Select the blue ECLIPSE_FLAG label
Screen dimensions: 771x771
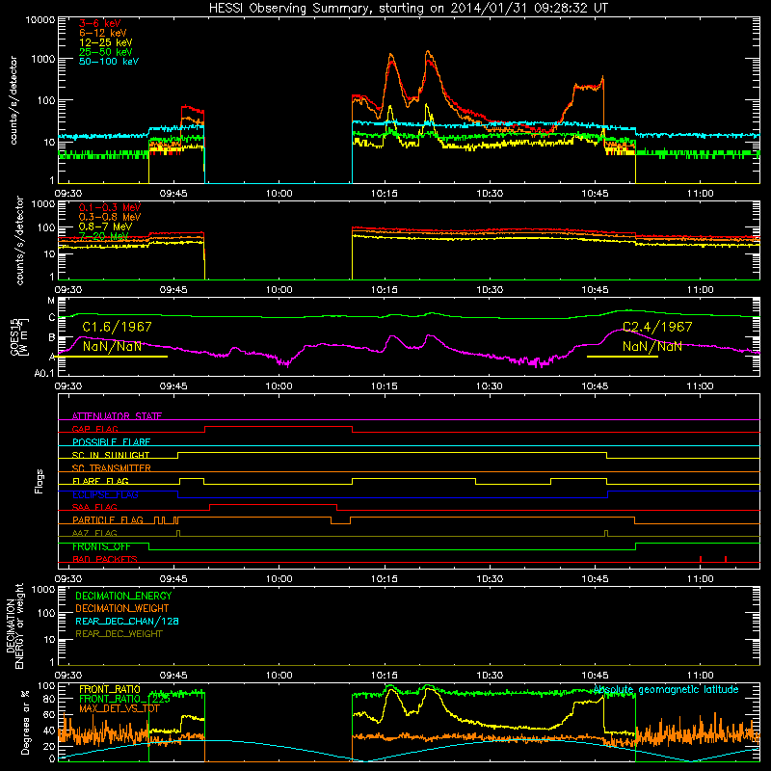coord(105,494)
